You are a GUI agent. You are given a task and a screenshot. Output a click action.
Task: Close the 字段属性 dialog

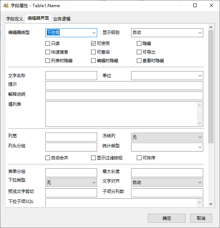(x=211, y=5)
